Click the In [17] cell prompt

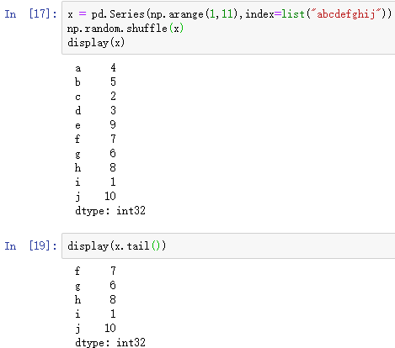[30, 13]
